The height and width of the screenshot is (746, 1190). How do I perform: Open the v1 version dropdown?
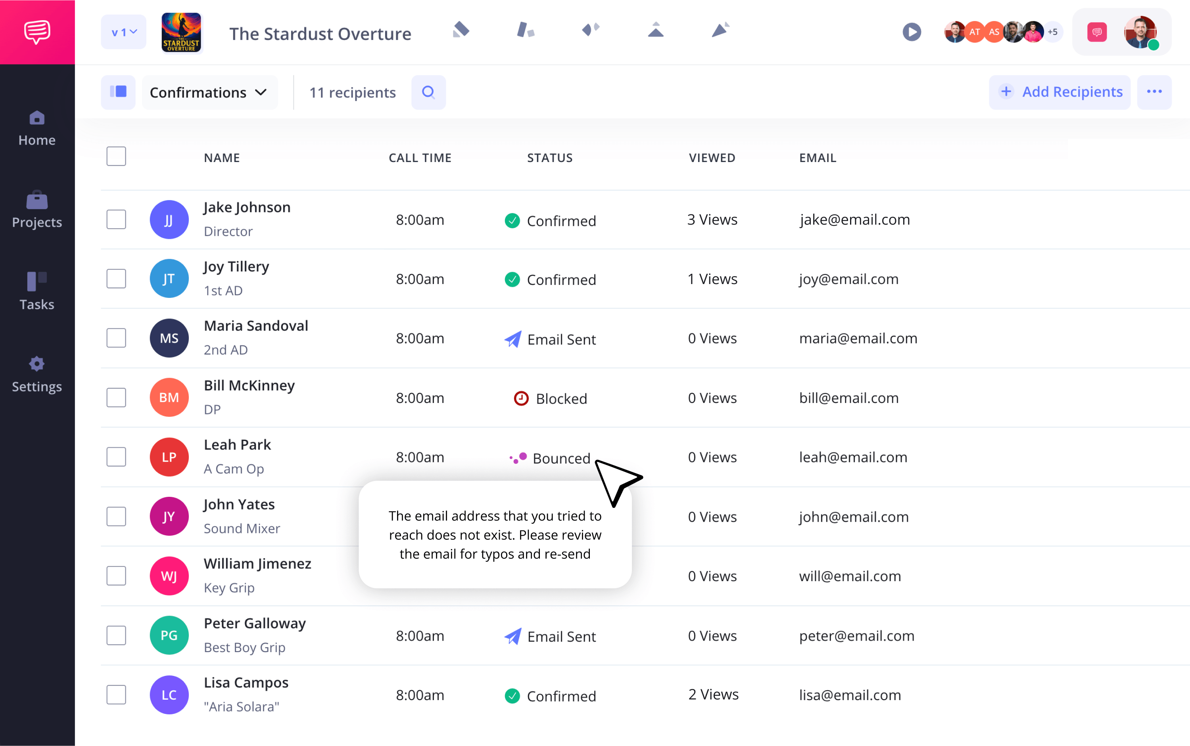(x=123, y=32)
